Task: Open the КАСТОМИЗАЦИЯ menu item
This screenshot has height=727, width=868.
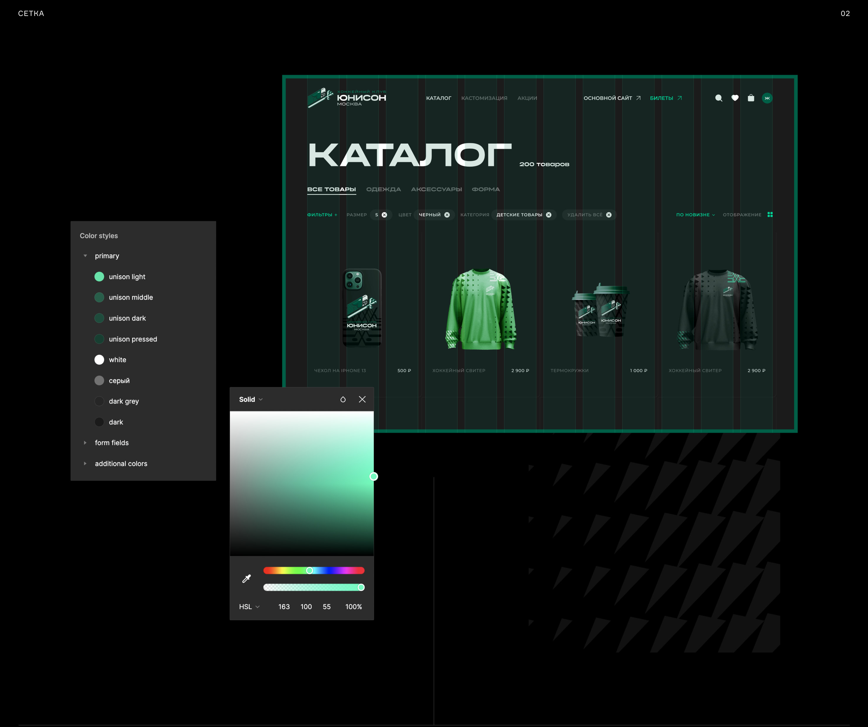Action: coord(484,98)
